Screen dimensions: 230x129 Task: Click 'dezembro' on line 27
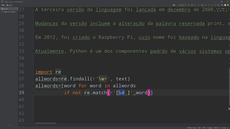click(x=179, y=10)
